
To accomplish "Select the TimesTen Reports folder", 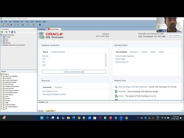I will [x=10, y=105].
